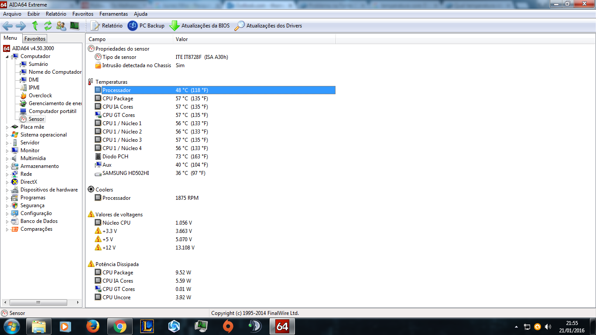This screenshot has width=596, height=335.
Task: Expand the Multimídia tree node
Action: tap(7, 158)
